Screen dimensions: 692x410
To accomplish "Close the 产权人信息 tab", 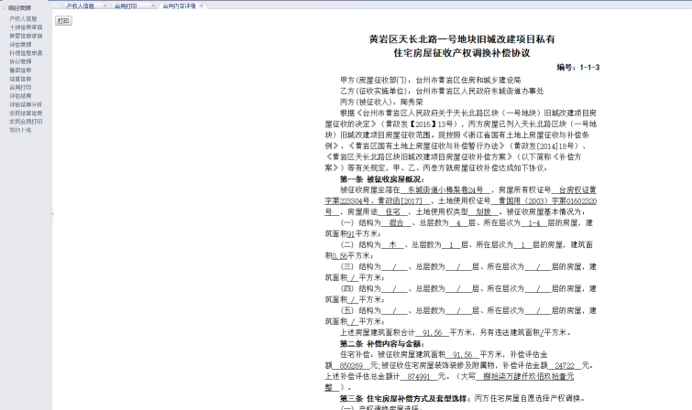I will pyautogui.click(x=105, y=5).
